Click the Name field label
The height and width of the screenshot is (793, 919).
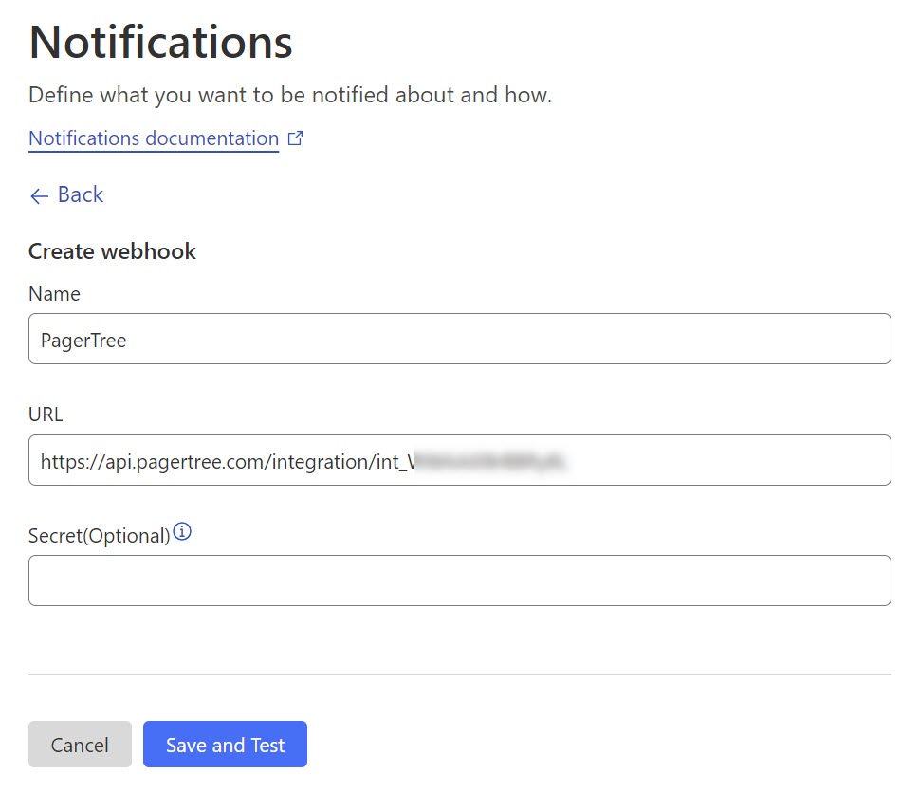click(54, 294)
